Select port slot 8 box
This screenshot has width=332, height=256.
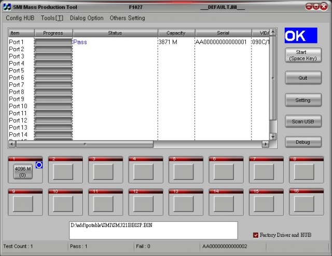coord(304,172)
